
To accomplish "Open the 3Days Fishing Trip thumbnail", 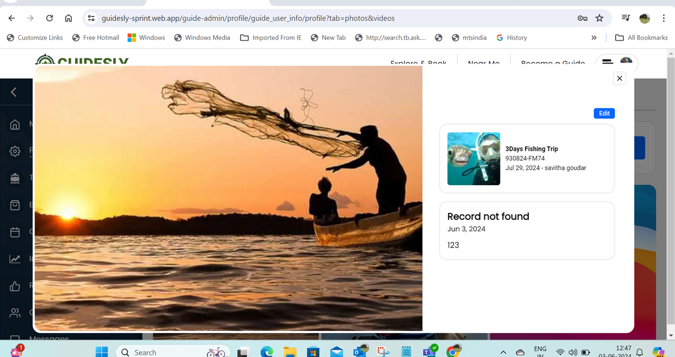I will point(473,159).
